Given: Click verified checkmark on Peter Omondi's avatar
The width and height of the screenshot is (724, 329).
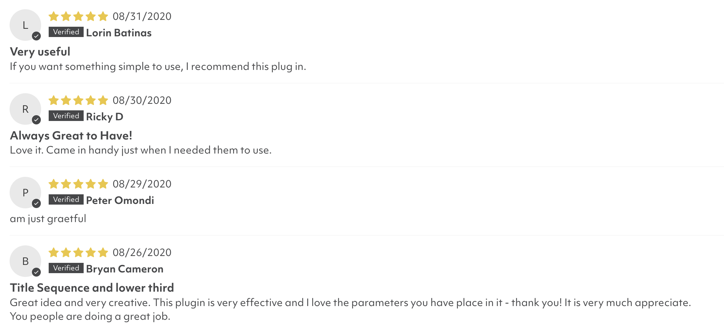Looking at the screenshot, I should 36,203.
